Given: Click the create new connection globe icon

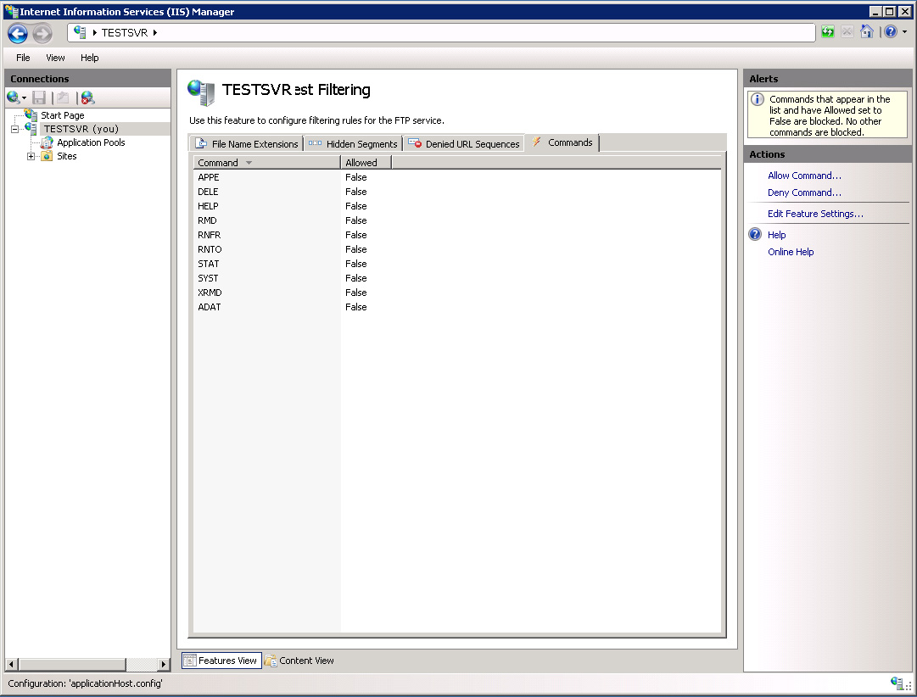Looking at the screenshot, I should coord(13,97).
